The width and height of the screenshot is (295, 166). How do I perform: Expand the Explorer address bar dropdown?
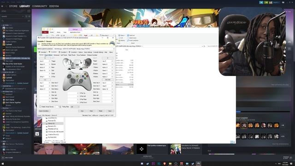(x=202, y=46)
